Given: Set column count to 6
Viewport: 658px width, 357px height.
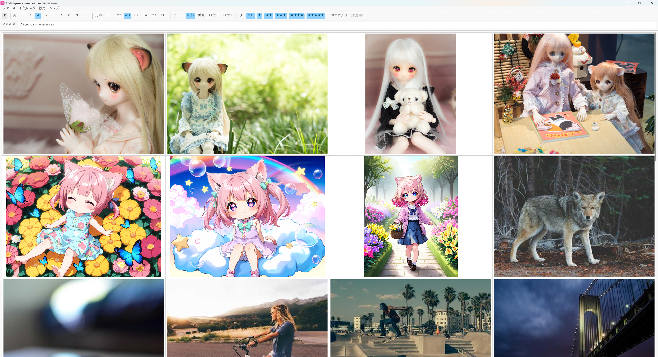Looking at the screenshot, I should 53,15.
